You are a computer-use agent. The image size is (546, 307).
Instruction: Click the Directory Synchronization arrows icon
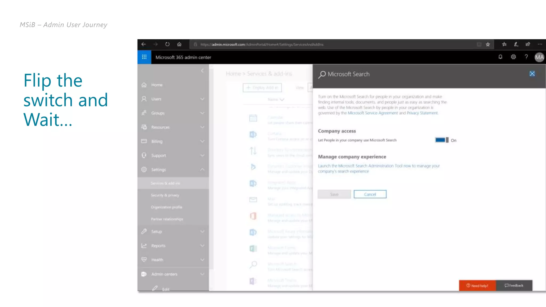click(253, 151)
